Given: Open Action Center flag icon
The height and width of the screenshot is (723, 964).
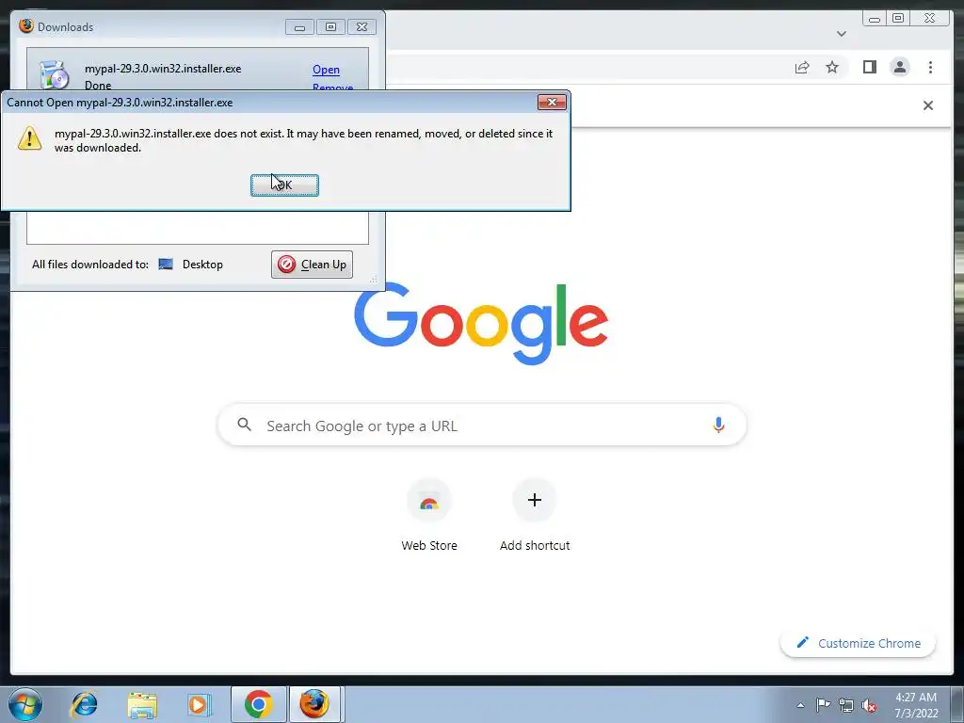Looking at the screenshot, I should tap(823, 704).
